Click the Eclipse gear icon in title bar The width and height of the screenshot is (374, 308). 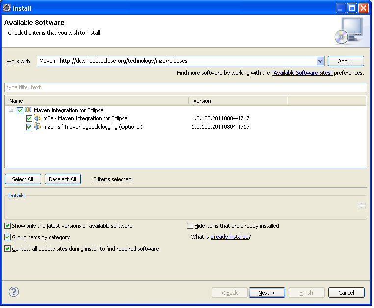click(7, 8)
